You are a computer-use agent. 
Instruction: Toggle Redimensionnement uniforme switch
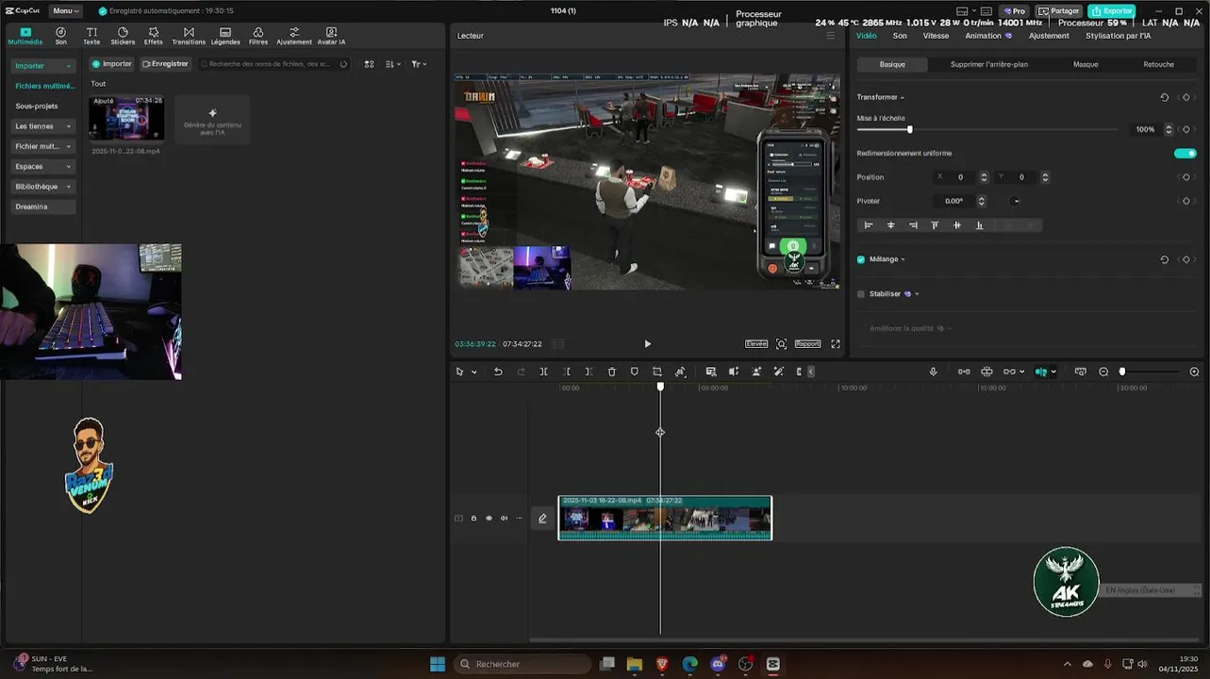[x=1185, y=153]
